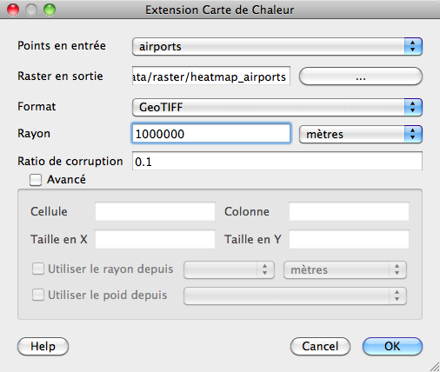Image resolution: width=440 pixels, height=372 pixels.
Task: Click the Cellule input field
Action: pos(155,211)
